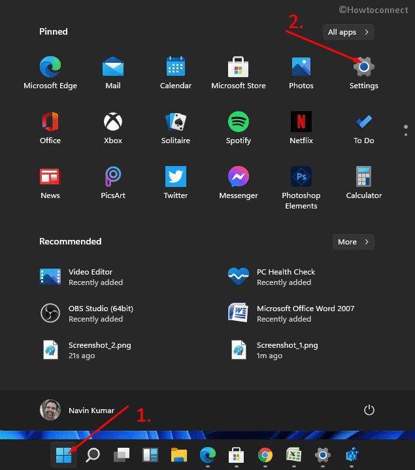The width and height of the screenshot is (415, 470).
Task: Click the Start button on taskbar
Action: (x=63, y=455)
